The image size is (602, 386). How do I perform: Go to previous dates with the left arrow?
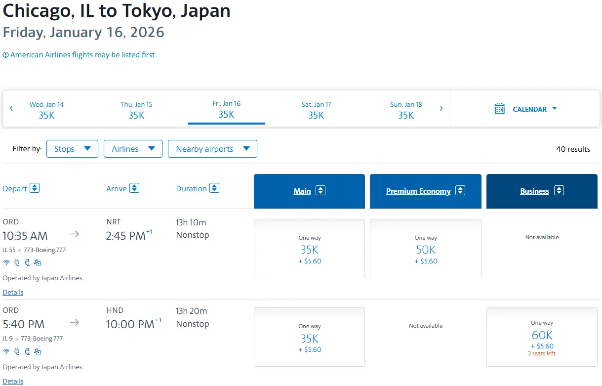(x=11, y=108)
